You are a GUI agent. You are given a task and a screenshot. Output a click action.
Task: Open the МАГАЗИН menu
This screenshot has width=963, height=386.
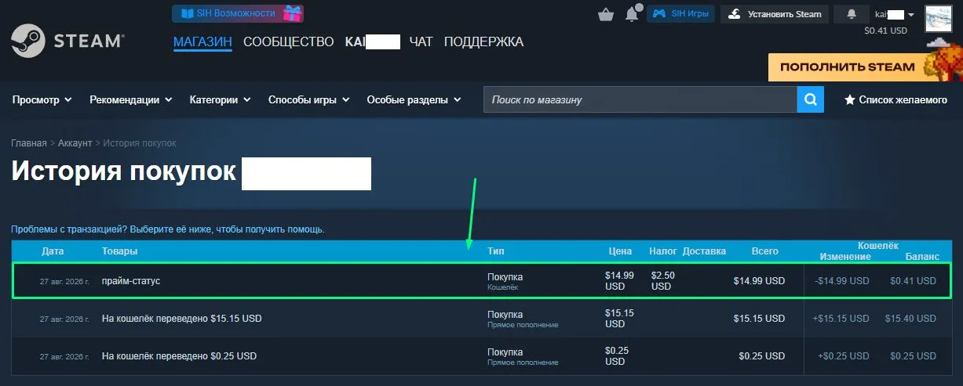coord(202,41)
